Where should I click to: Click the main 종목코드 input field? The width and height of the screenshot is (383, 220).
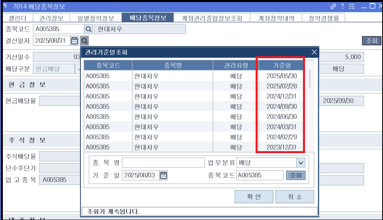coord(59,29)
